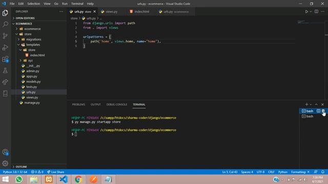Split the first bash terminal

(318, 111)
